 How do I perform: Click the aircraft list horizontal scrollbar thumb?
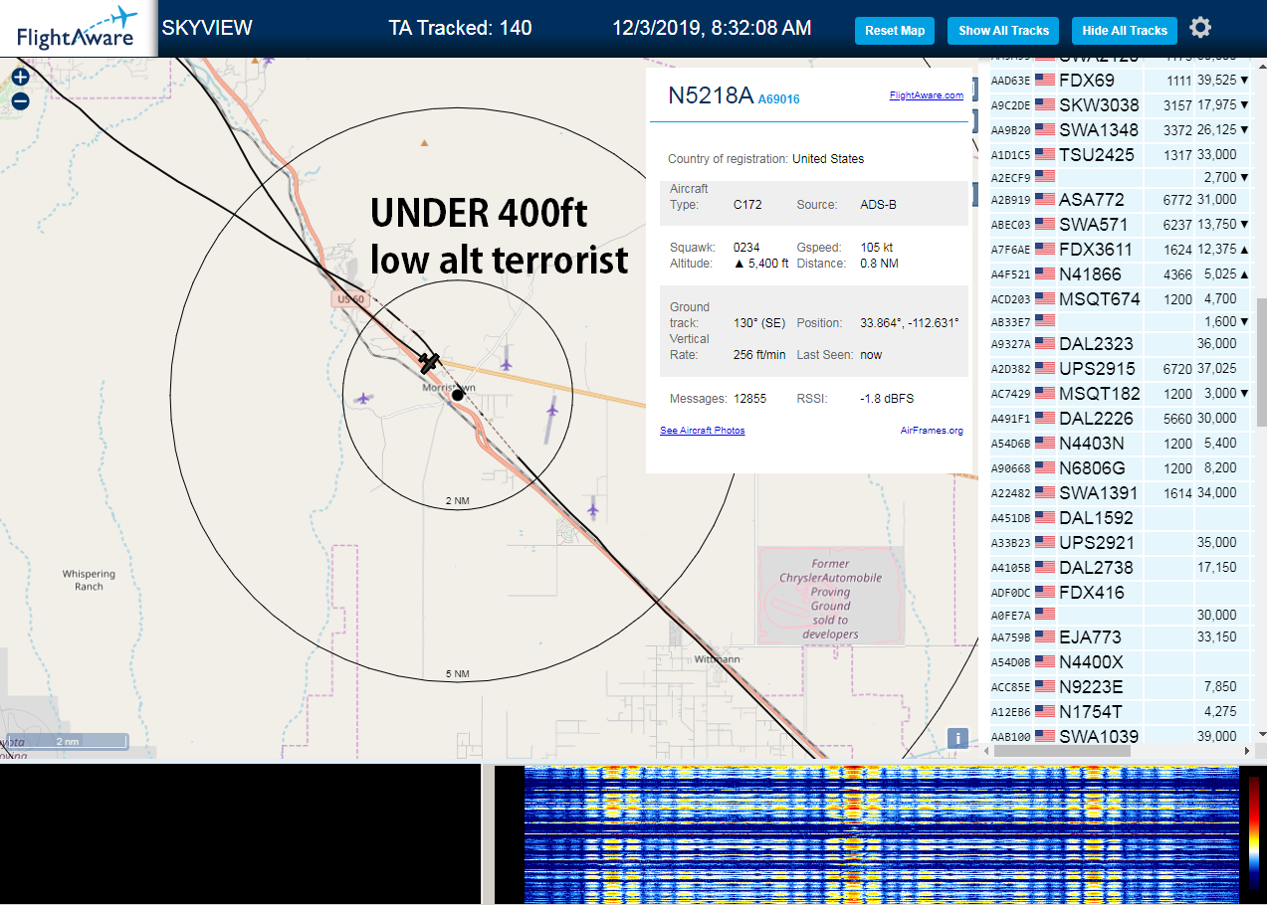tap(1061, 751)
